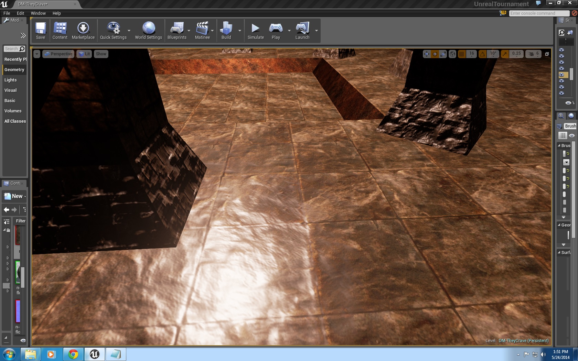
Task: Start Simulate mode
Action: (256, 31)
